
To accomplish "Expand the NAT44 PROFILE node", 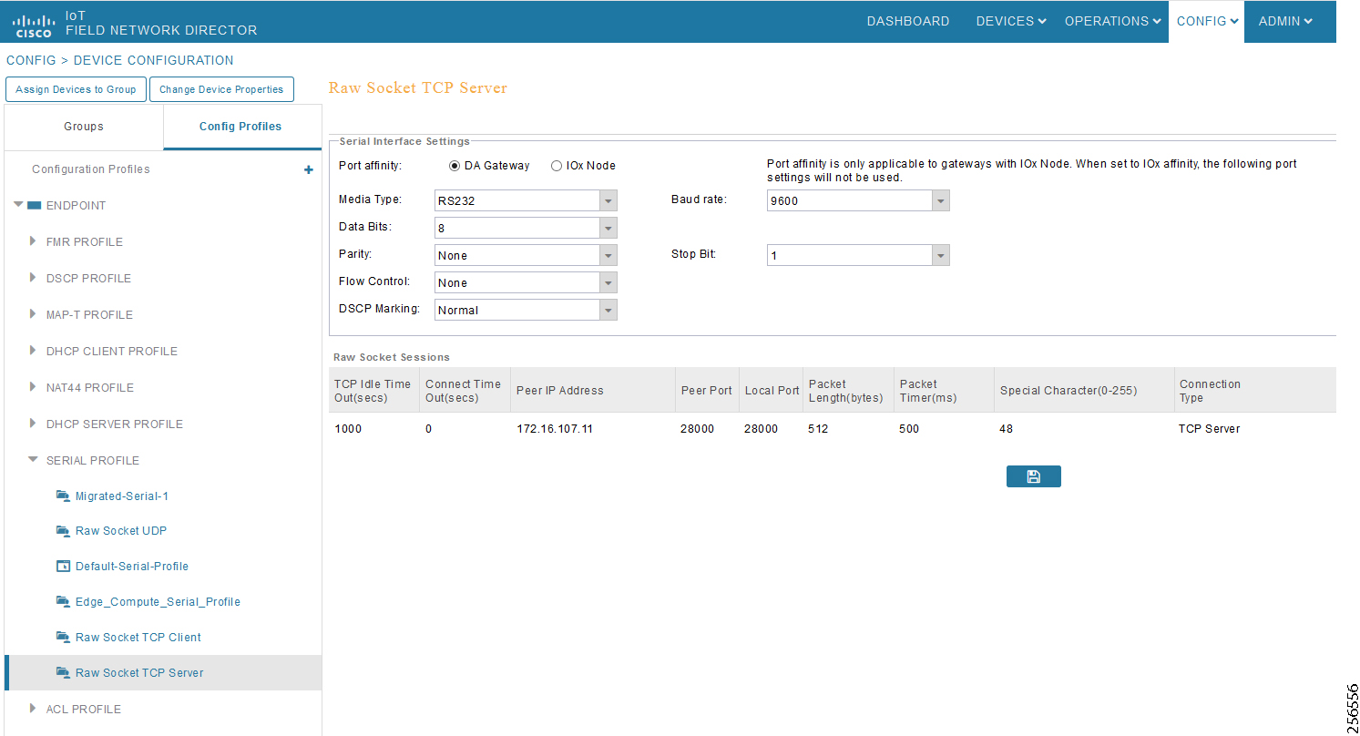I will (33, 387).
